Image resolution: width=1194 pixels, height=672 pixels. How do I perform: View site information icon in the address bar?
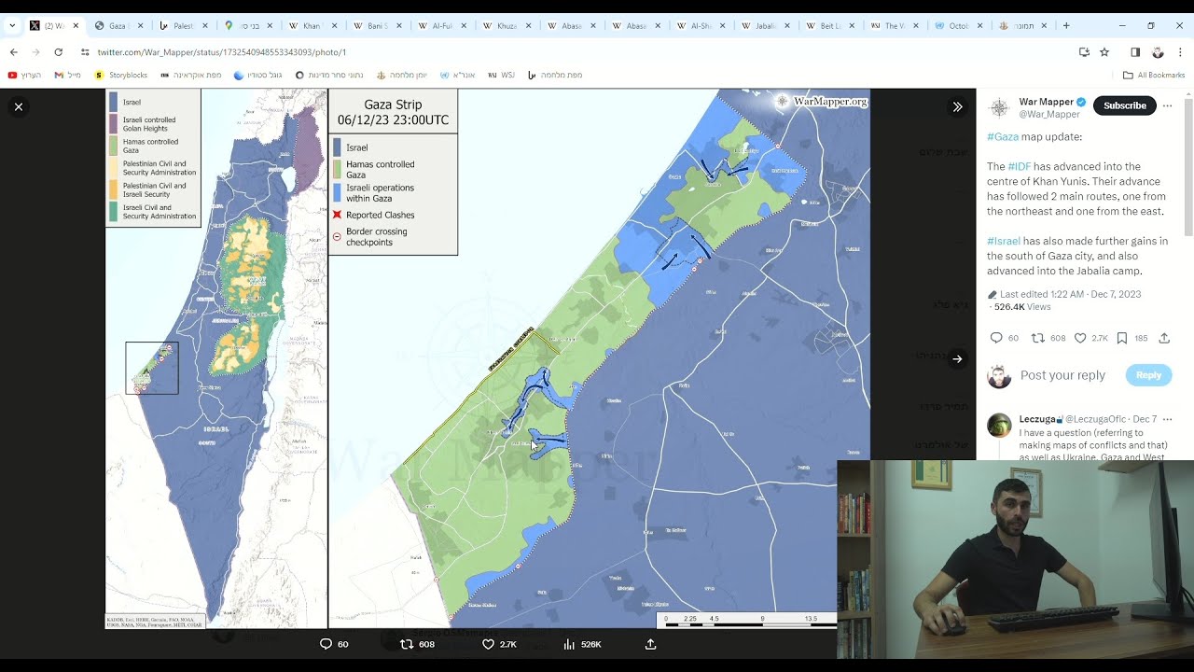85,52
